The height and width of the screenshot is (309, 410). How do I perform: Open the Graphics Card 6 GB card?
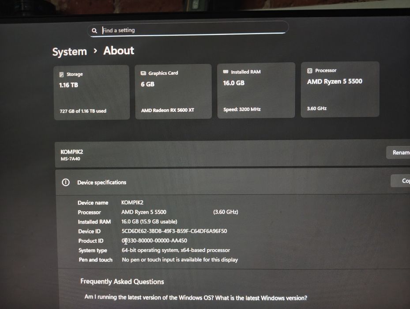click(173, 92)
